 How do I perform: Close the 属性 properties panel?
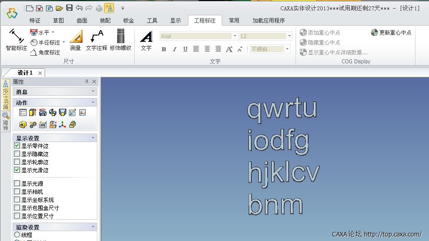94,81
